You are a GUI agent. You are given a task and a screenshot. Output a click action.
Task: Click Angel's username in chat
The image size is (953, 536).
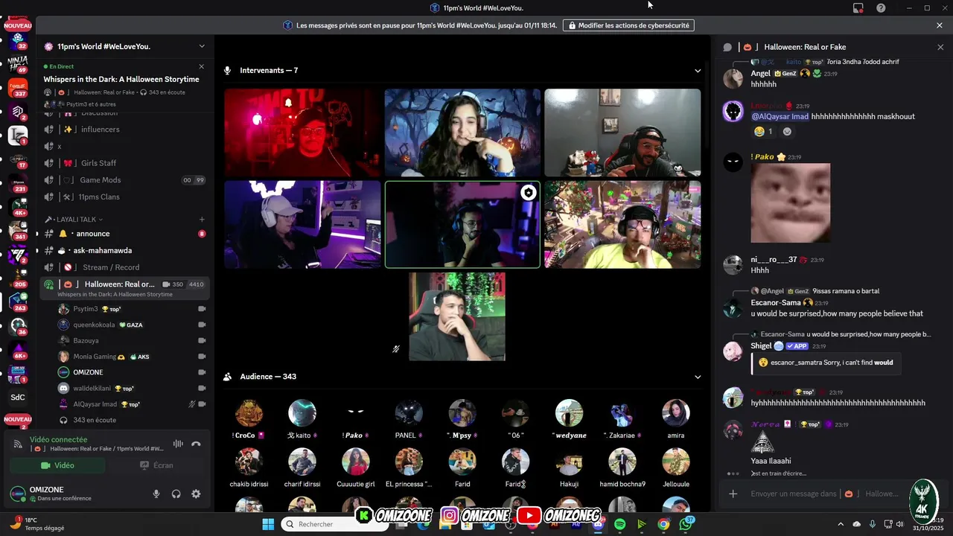coord(760,74)
